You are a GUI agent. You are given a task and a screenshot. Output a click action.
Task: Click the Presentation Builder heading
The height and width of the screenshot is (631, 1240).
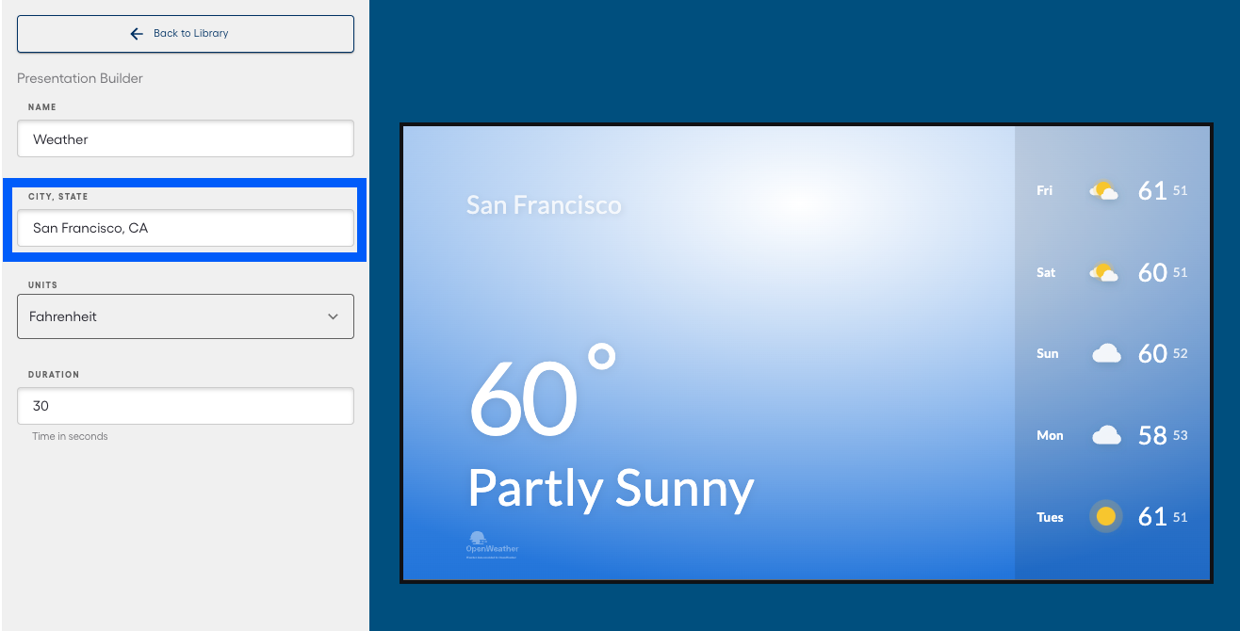click(80, 78)
